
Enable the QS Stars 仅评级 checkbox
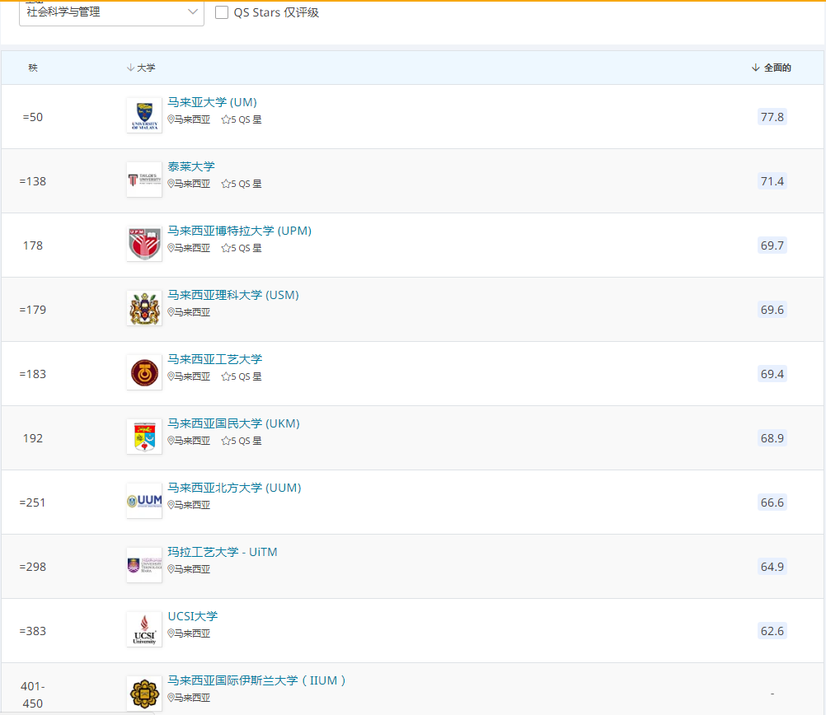click(x=222, y=12)
